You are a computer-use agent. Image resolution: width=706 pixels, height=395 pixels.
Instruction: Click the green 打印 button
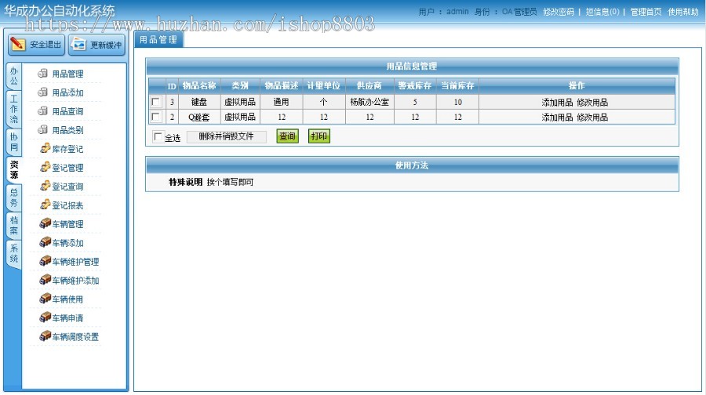pyautogui.click(x=319, y=136)
